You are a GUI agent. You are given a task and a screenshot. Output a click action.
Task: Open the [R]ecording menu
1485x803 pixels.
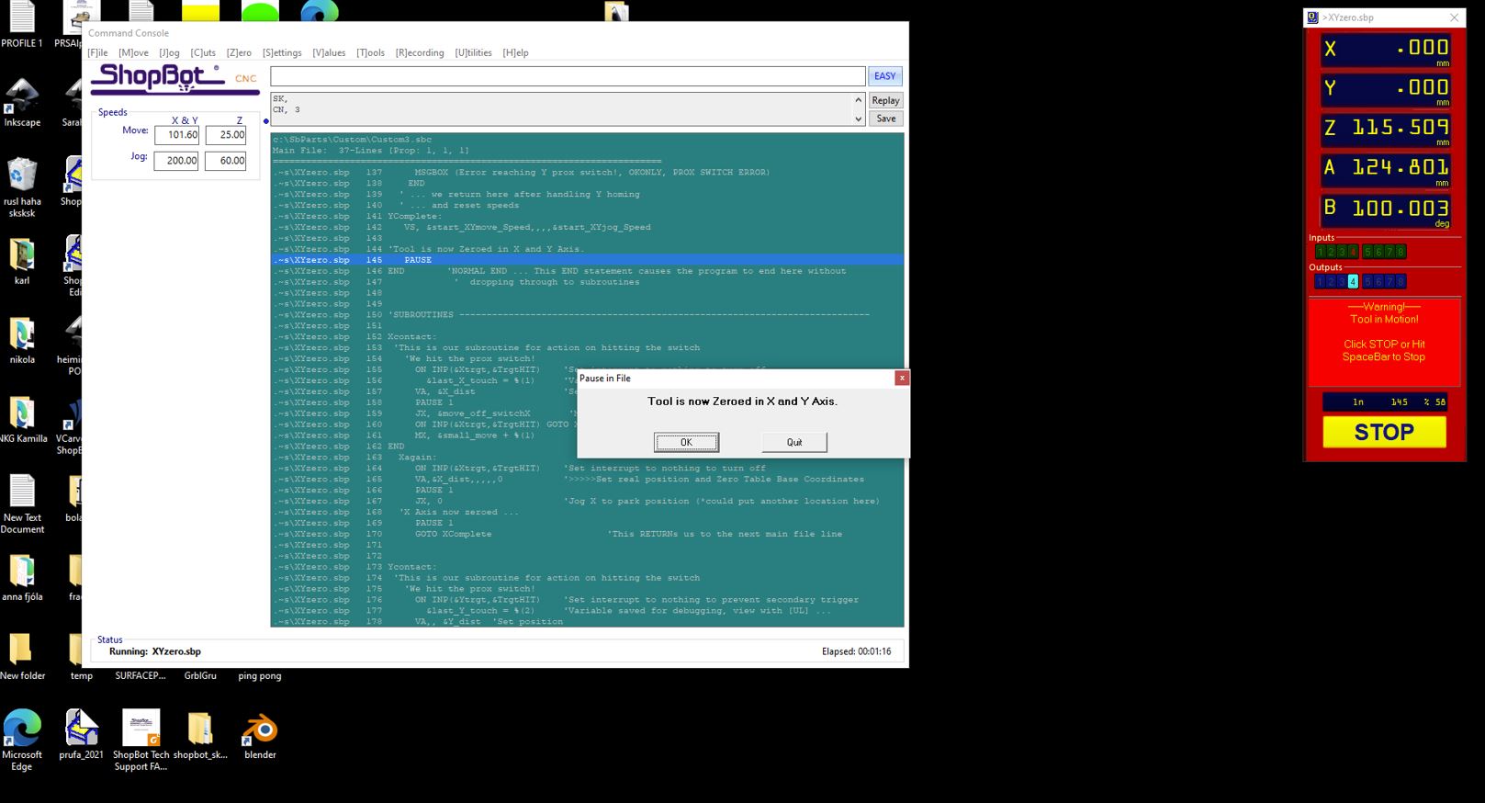(x=420, y=53)
